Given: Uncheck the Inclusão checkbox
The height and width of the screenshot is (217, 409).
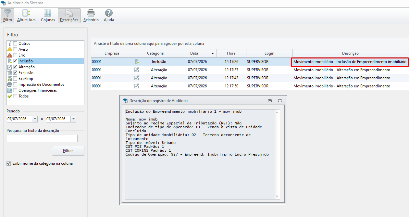Looking at the screenshot, I should [x=15, y=61].
